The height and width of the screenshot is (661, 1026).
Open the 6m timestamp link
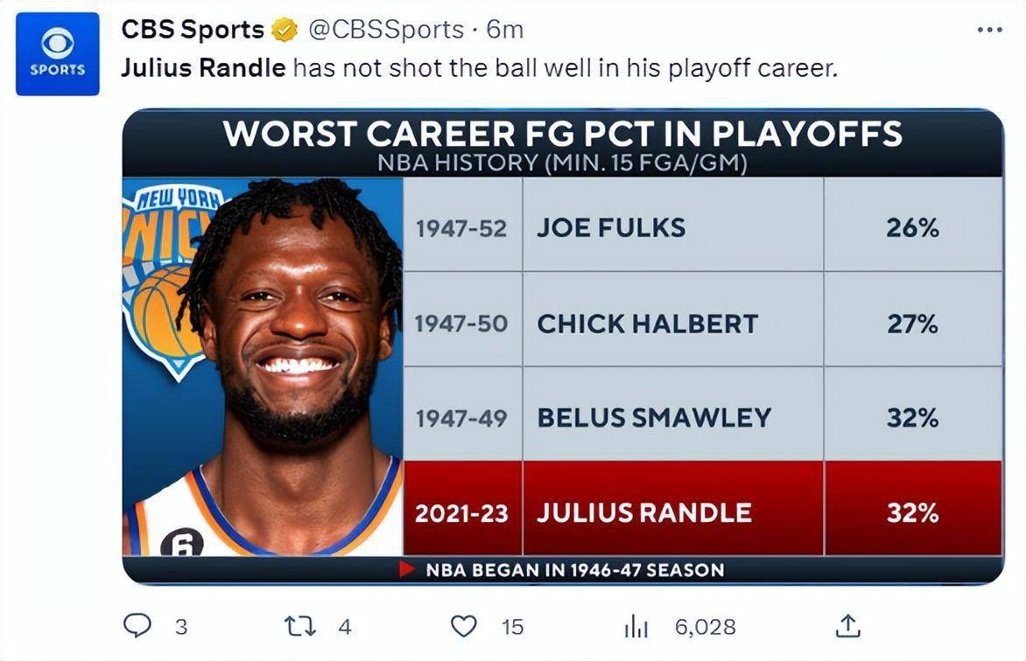(505, 30)
